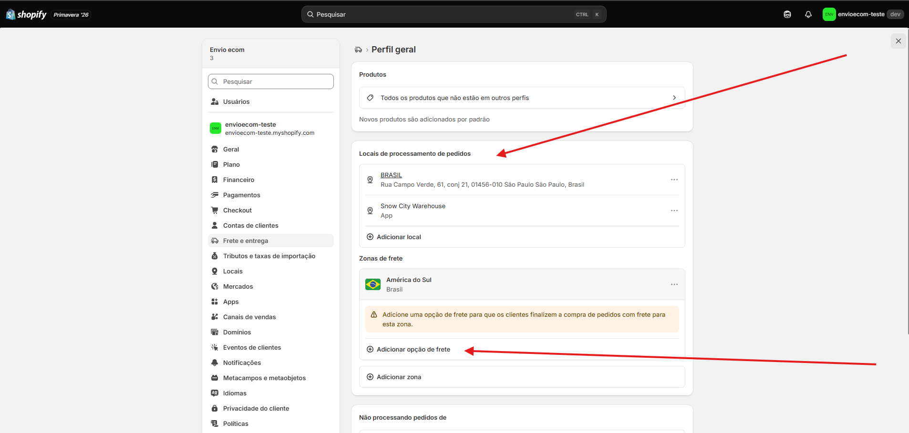The image size is (909, 433).
Task: Click the top Pesquisar search bar
Action: (x=454, y=14)
